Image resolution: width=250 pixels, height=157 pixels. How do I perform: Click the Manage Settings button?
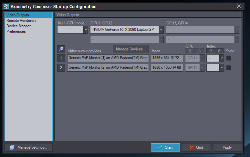[x=28, y=147]
